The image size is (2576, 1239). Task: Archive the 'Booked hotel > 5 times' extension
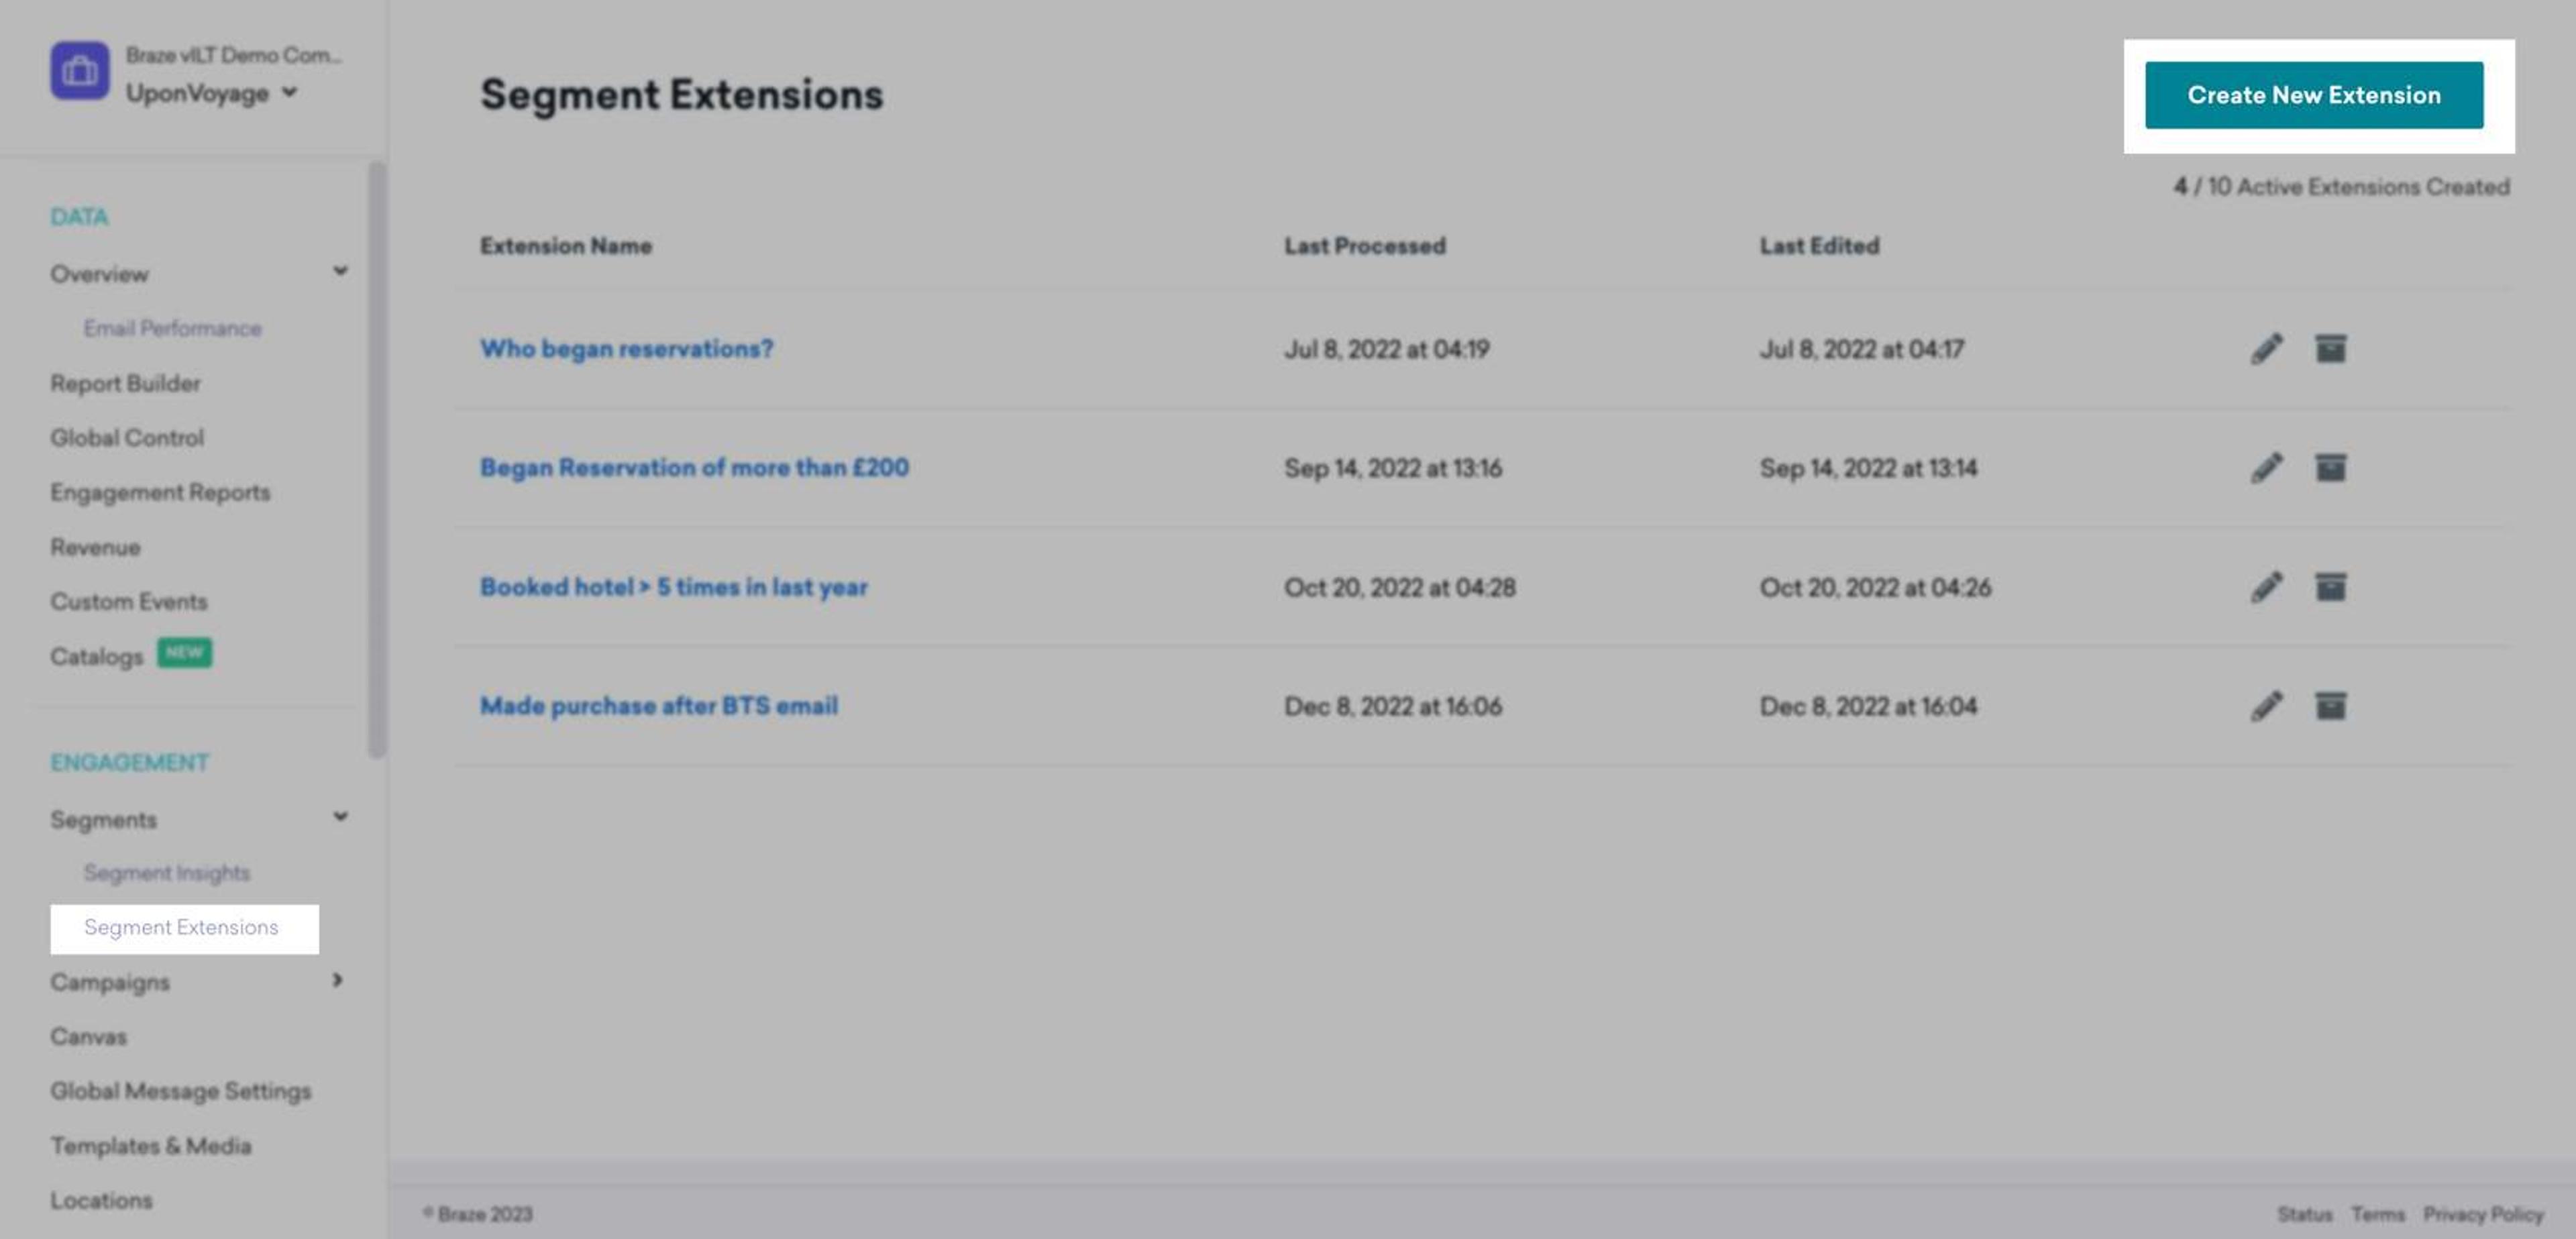click(x=2330, y=587)
